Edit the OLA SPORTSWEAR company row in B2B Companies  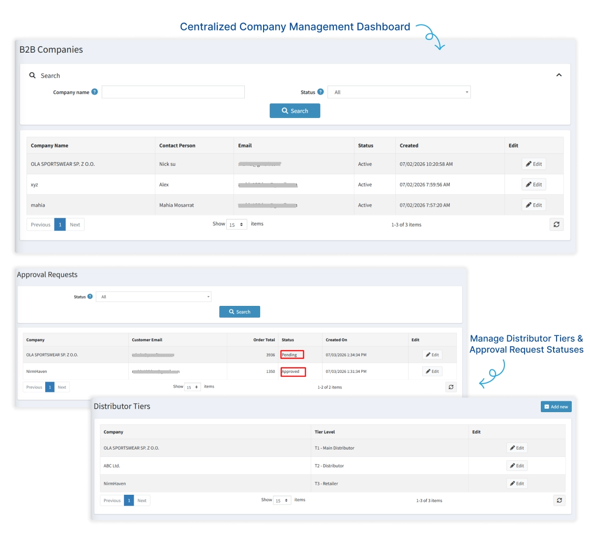534,164
